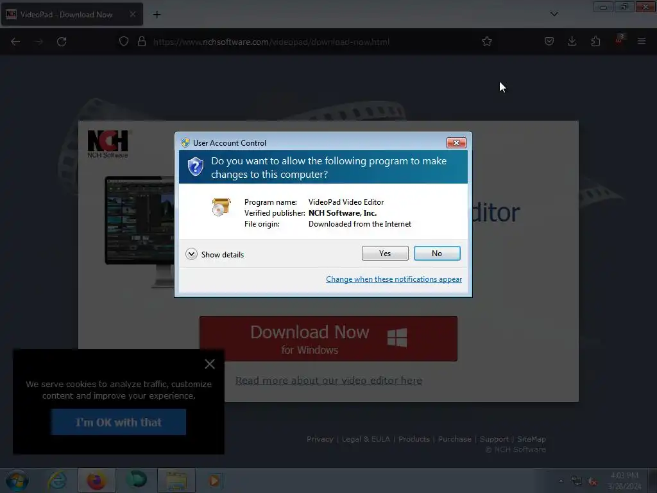Screen dimensions: 657x493
Task: Click the VideoPad Video Editor program name text
Action: pyautogui.click(x=346, y=202)
